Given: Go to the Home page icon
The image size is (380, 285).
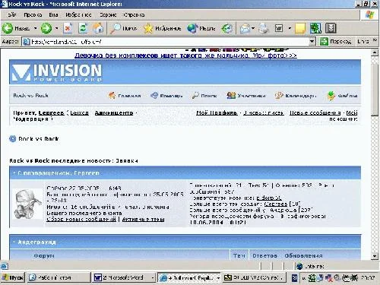Looking at the screenshot, I should pos(98,28).
